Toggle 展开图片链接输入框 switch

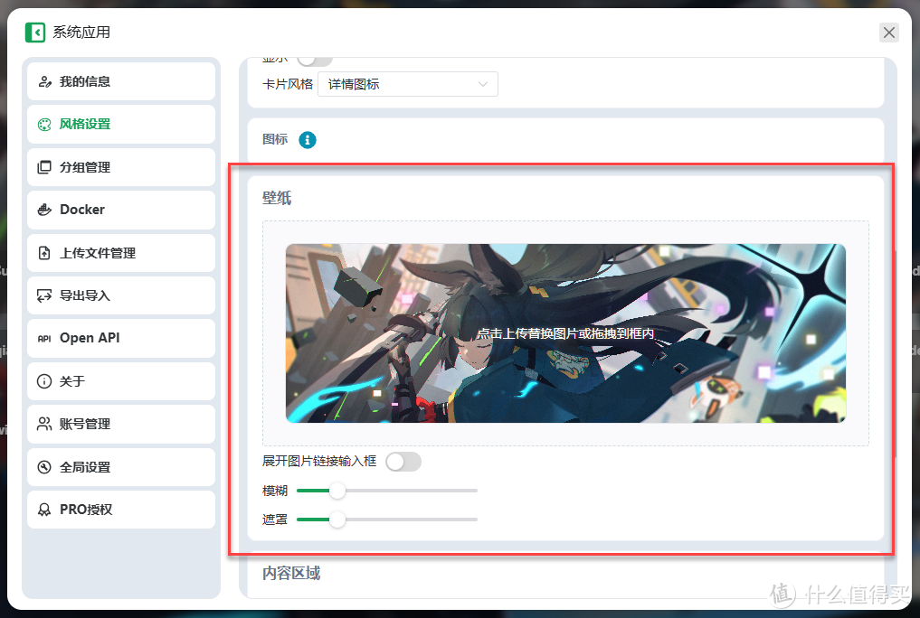403,462
